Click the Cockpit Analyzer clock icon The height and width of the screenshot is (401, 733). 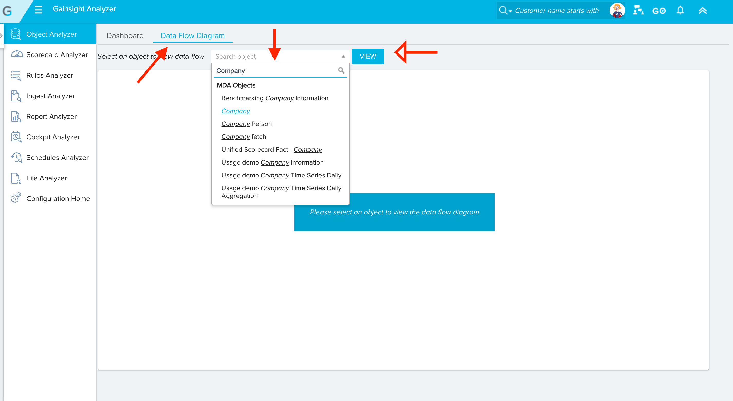(16, 137)
